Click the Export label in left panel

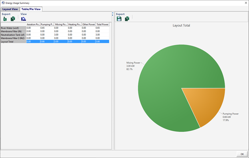click(x=6, y=14)
